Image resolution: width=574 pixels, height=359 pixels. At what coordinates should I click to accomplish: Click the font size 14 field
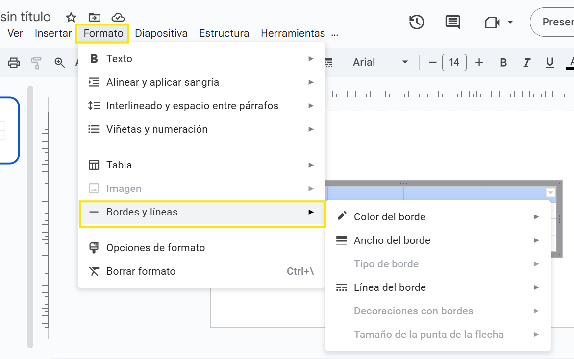(454, 62)
